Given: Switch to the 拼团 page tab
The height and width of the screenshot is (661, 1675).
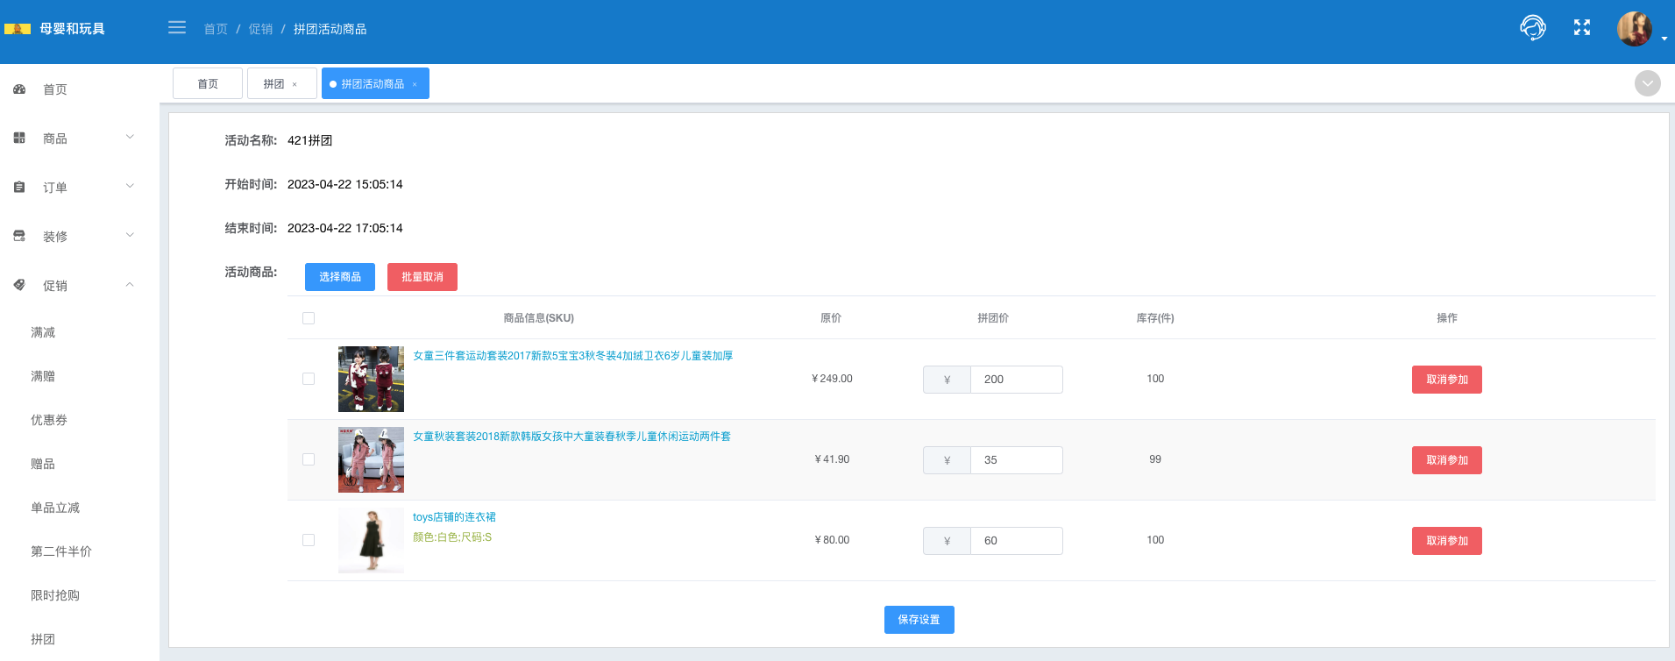Looking at the screenshot, I should (x=282, y=83).
